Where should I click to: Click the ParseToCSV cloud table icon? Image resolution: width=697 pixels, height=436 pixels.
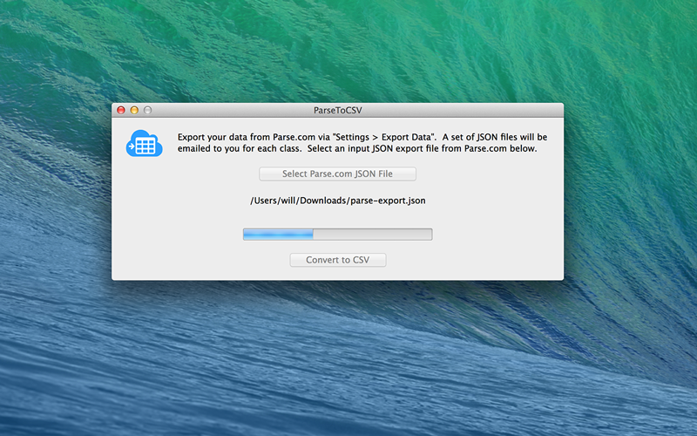coord(144,143)
